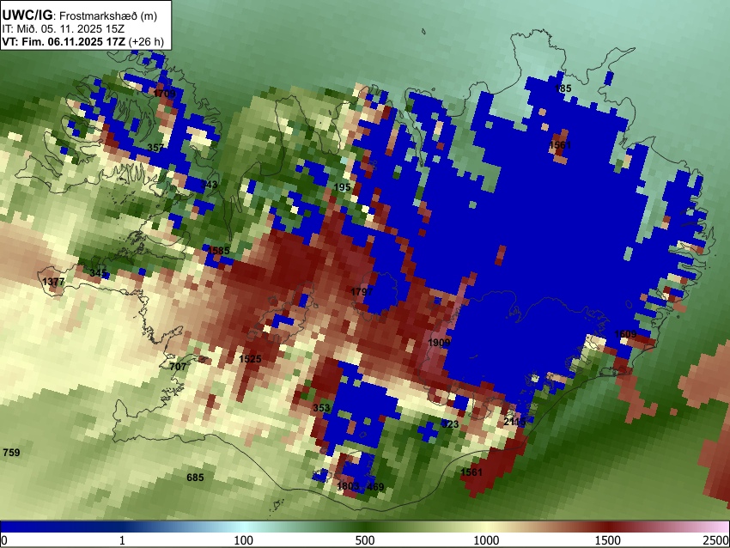Click the legend tick label 500
This screenshot has width=730, height=548.
tap(364, 540)
